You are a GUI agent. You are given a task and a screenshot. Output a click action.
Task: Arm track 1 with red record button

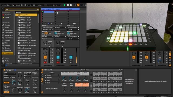coord(45,63)
